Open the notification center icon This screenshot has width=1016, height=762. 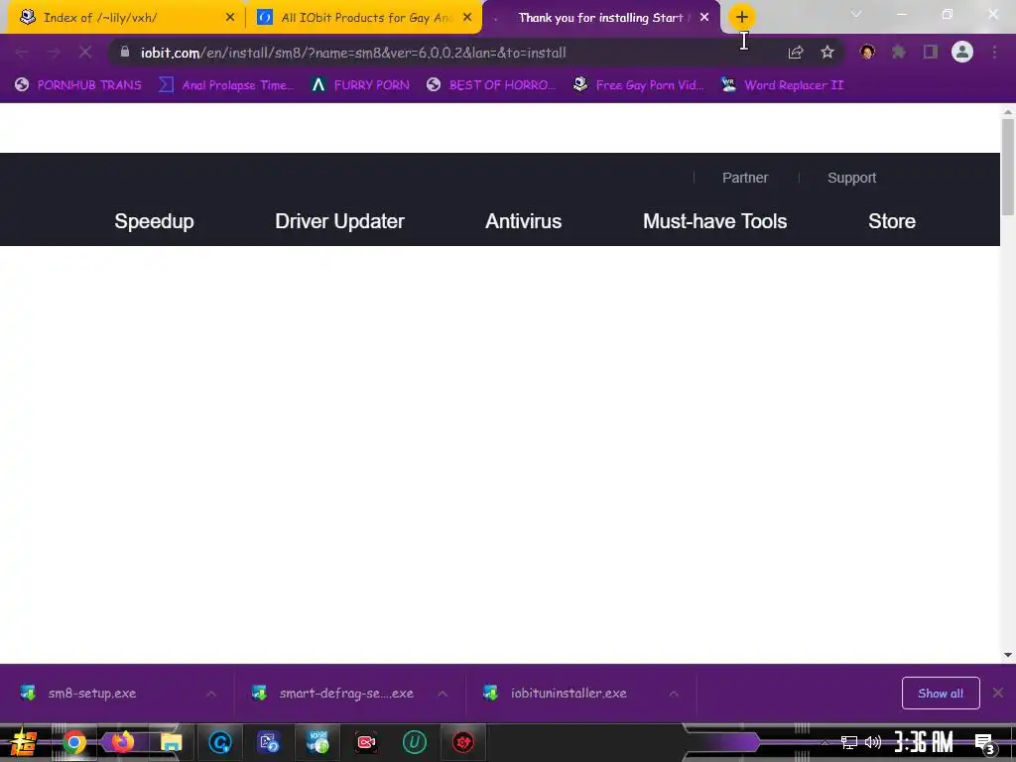click(x=984, y=743)
